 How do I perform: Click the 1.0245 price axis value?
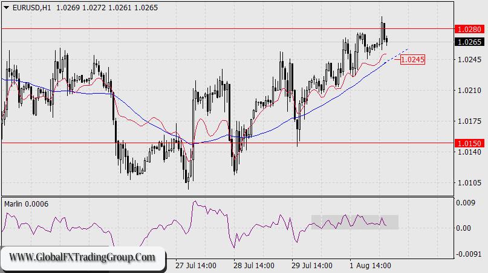[x=469, y=60]
